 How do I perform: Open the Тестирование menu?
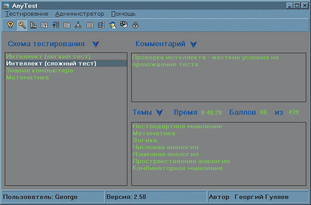click(27, 14)
